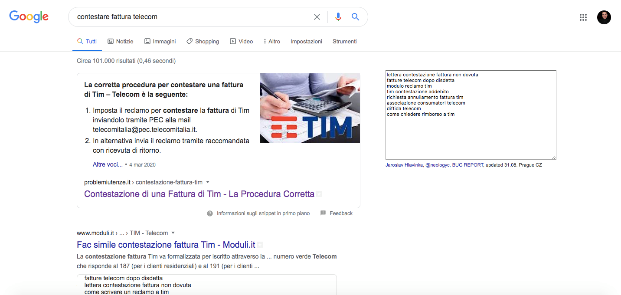The width and height of the screenshot is (621, 295).
Task: Click 'lettera contestazione fattura non dovuta' in right textarea
Action: click(x=432, y=75)
